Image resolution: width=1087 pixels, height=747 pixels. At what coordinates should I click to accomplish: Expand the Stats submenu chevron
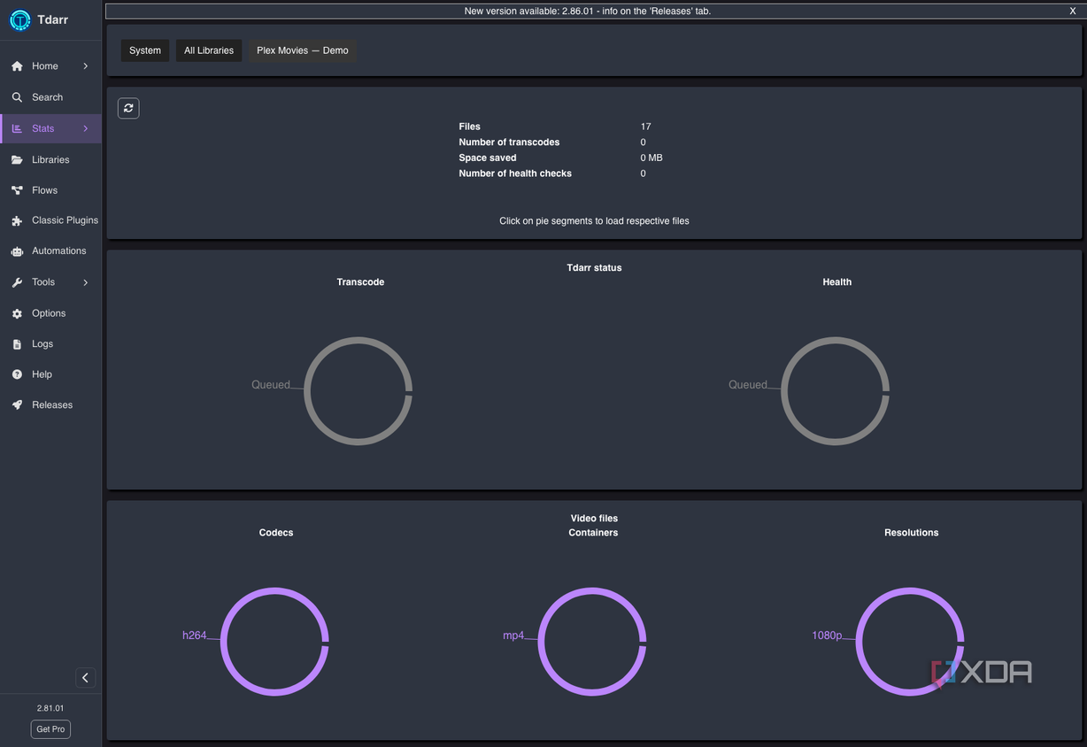click(x=86, y=128)
